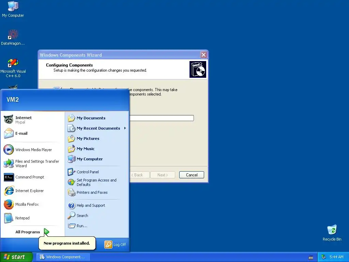Open My Pictures folder icon
The height and width of the screenshot is (262, 349).
[x=72, y=139]
